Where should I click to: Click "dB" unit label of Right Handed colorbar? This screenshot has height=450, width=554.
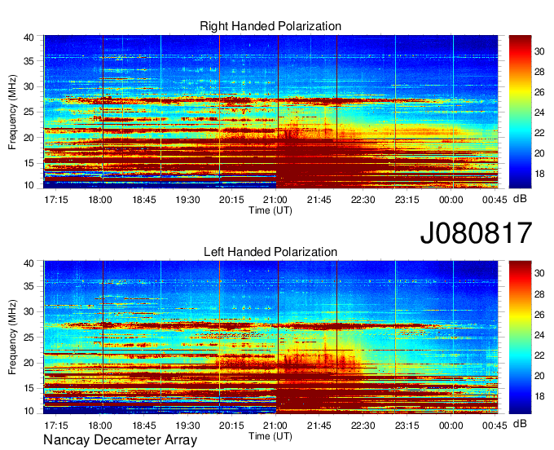[x=520, y=199]
